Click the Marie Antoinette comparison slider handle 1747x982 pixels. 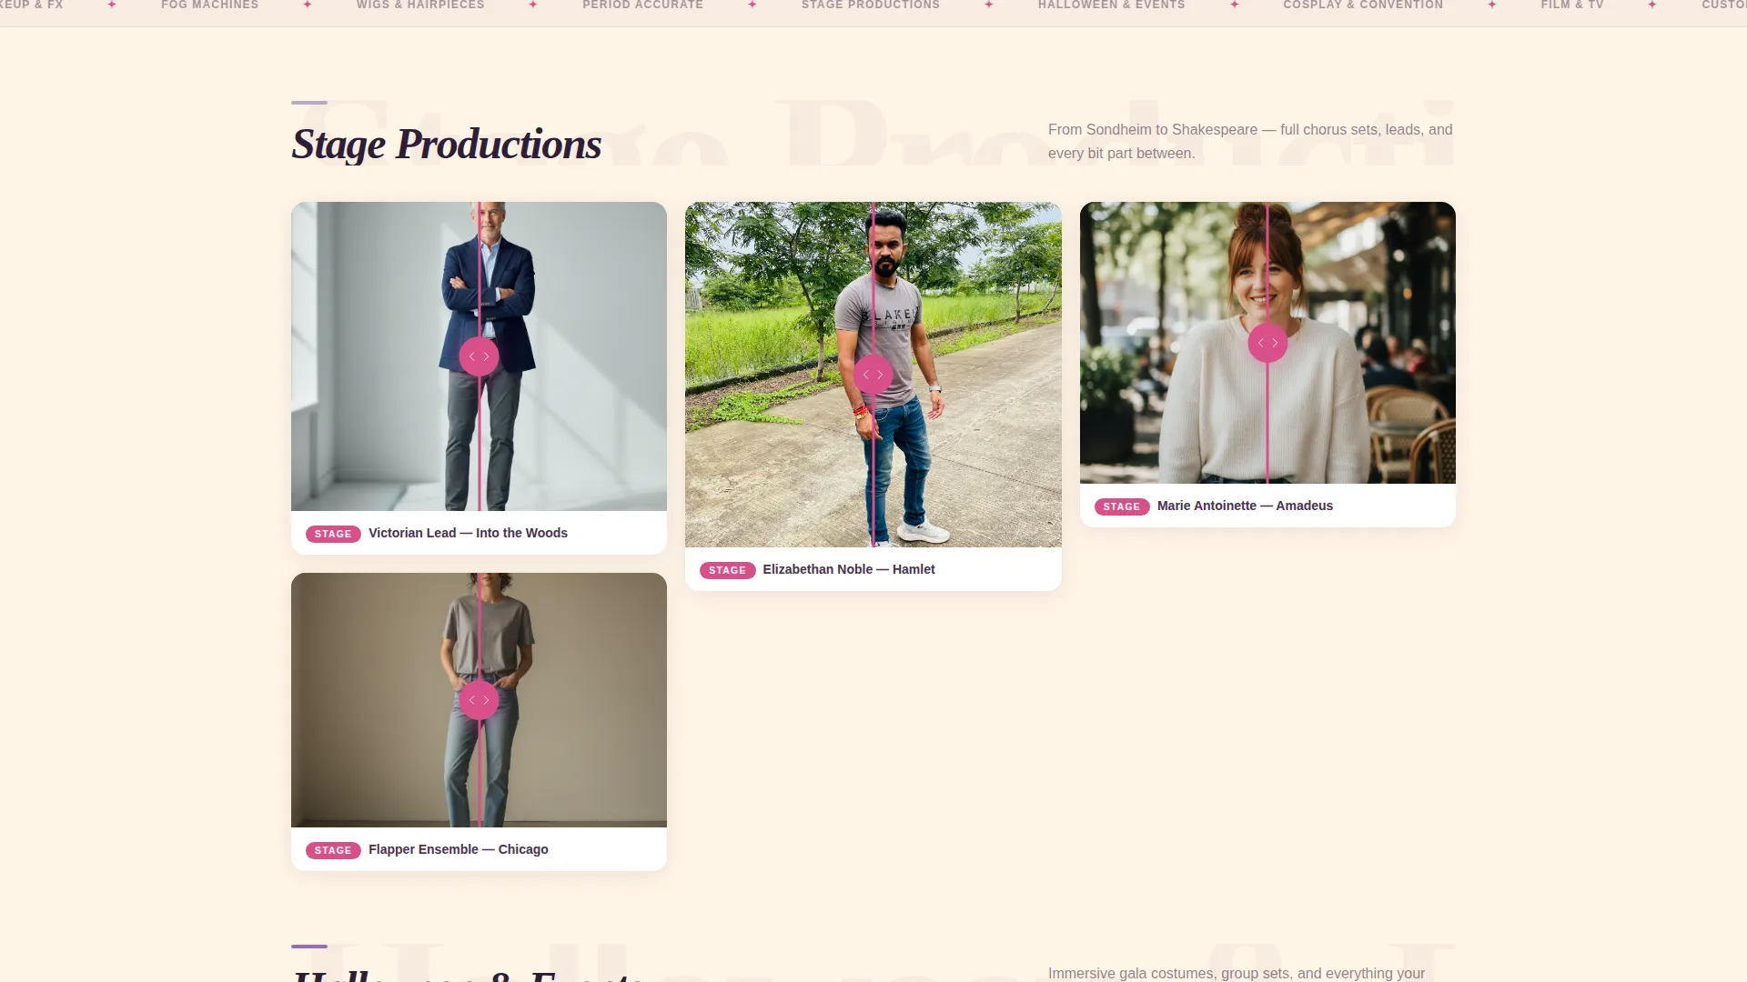coord(1267,343)
